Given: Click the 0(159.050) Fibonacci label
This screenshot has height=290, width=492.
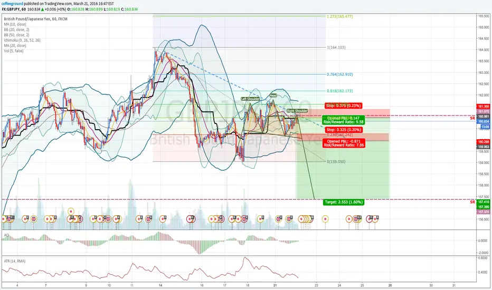Looking at the screenshot, I should tap(336, 162).
